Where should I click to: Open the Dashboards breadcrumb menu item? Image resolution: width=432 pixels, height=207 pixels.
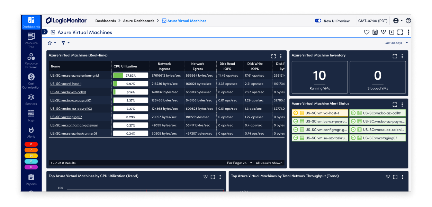pyautogui.click(x=106, y=21)
